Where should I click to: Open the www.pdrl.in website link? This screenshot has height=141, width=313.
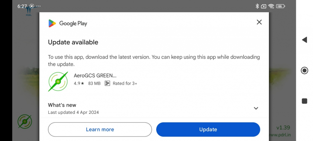(x=279, y=135)
